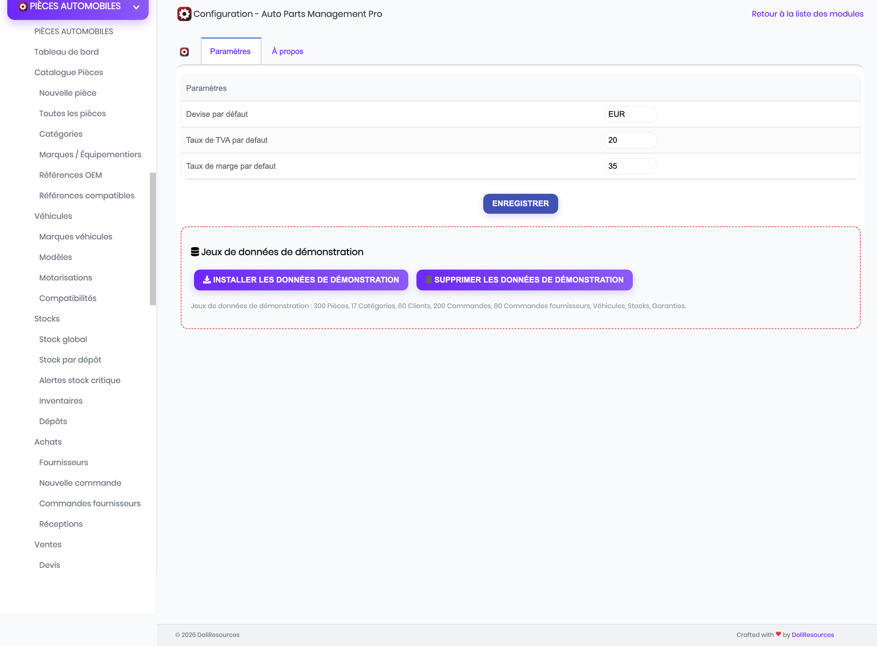This screenshot has width=877, height=646.
Task: Click the Taux de marge par defaut label
Action: coord(231,166)
